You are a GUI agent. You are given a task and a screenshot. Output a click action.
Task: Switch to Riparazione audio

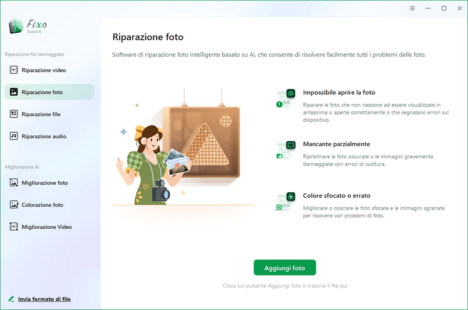pos(49,136)
